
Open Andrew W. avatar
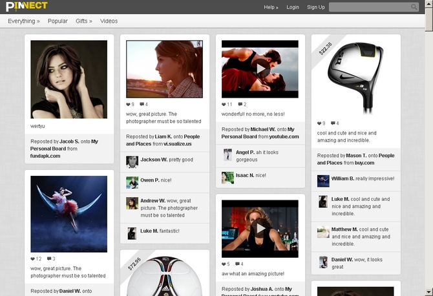(132, 203)
